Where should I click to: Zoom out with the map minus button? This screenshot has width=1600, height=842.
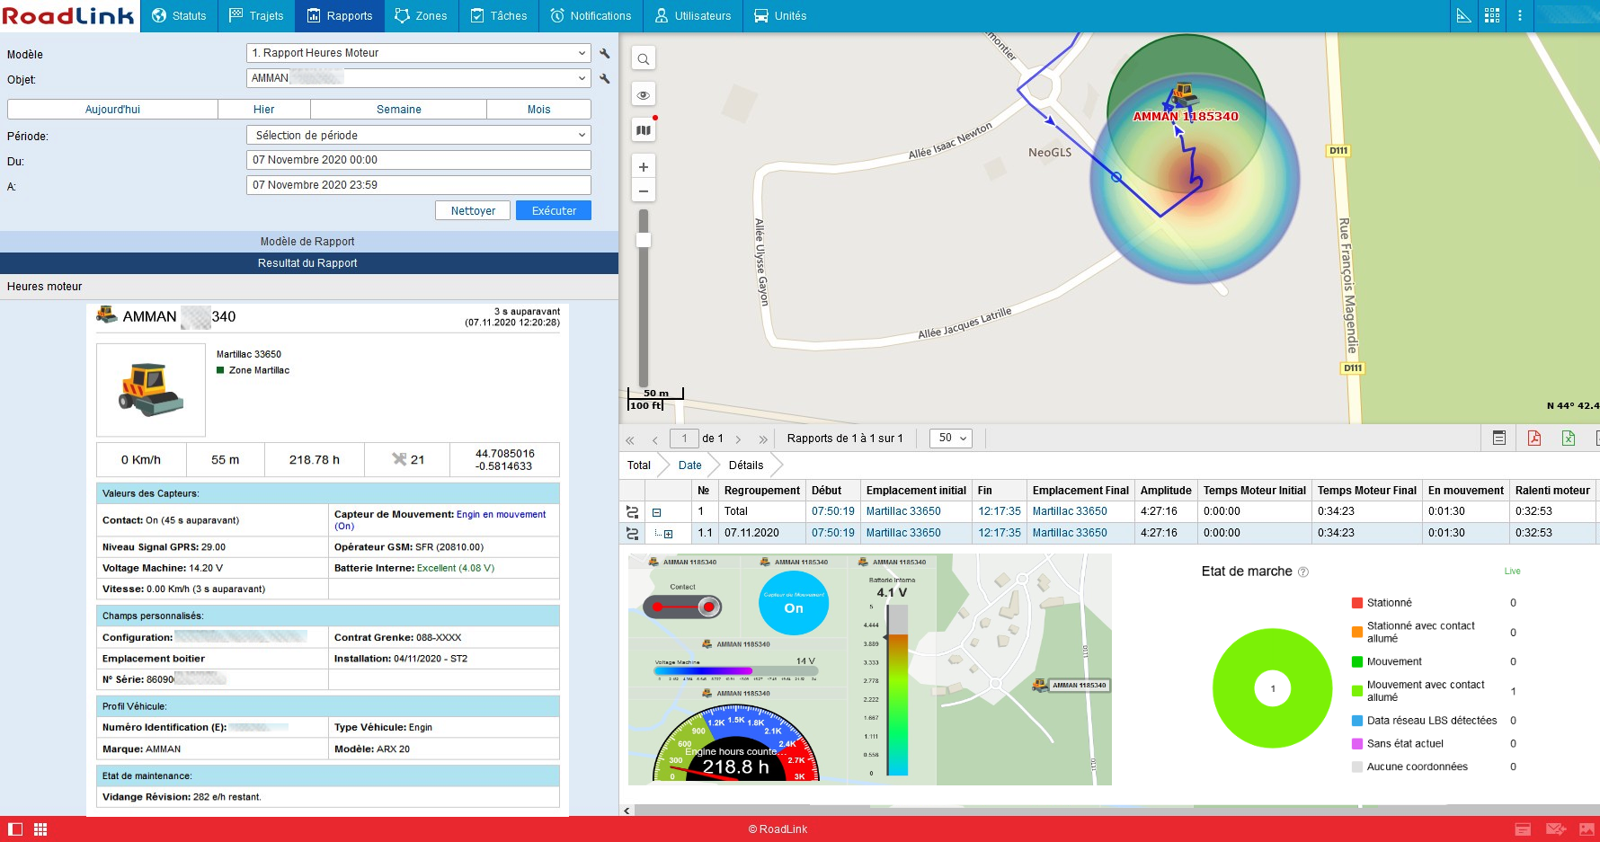644,191
